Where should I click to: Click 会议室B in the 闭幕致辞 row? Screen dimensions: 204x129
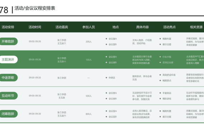click(113, 117)
